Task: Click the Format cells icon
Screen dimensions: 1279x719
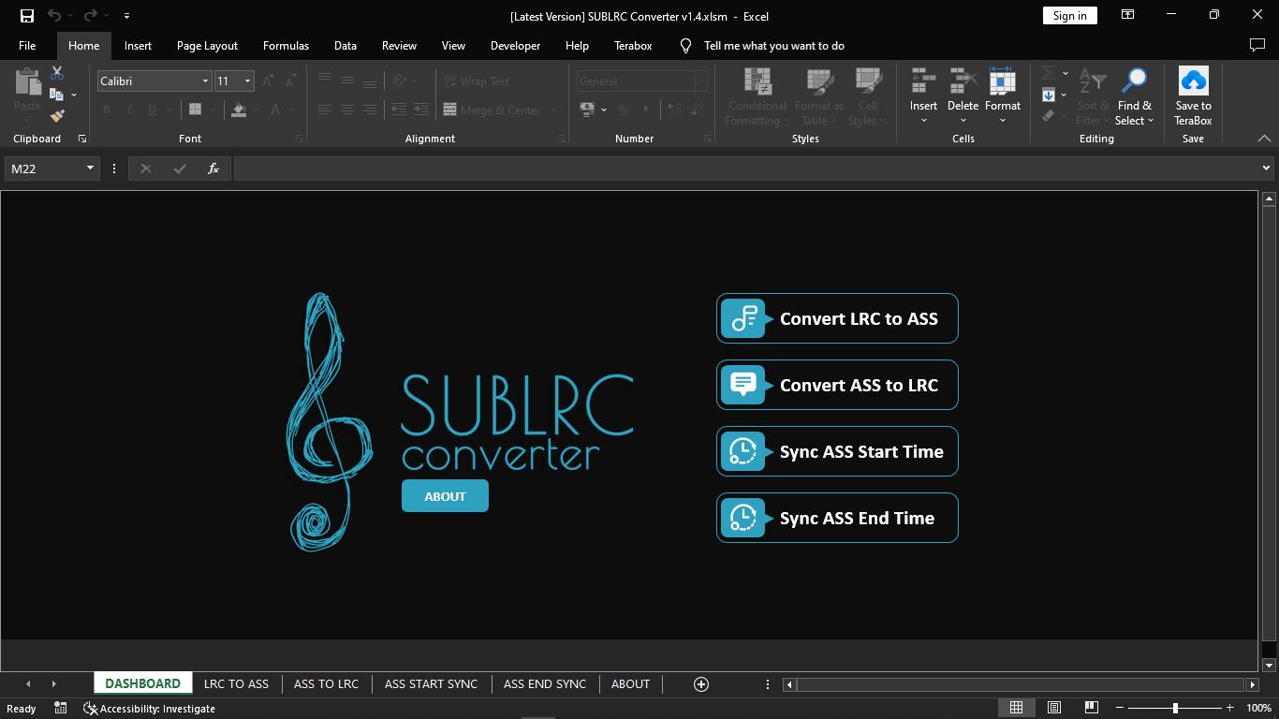Action: point(1002,81)
